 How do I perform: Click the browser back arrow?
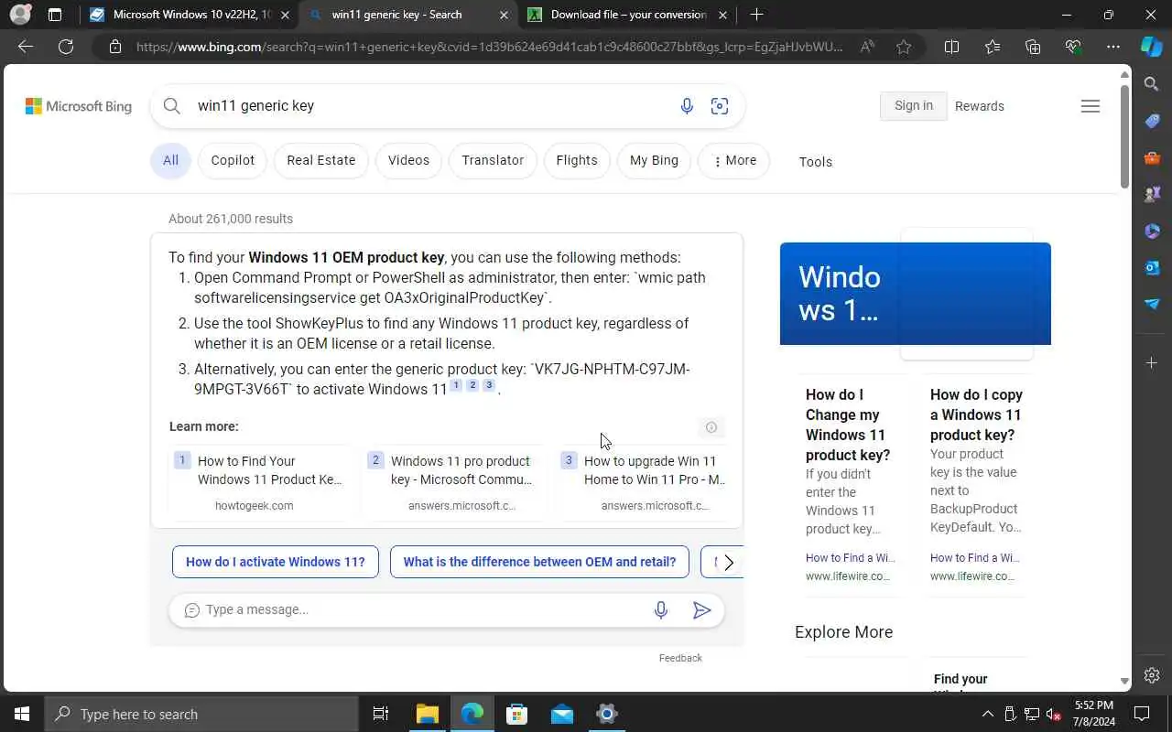26,47
